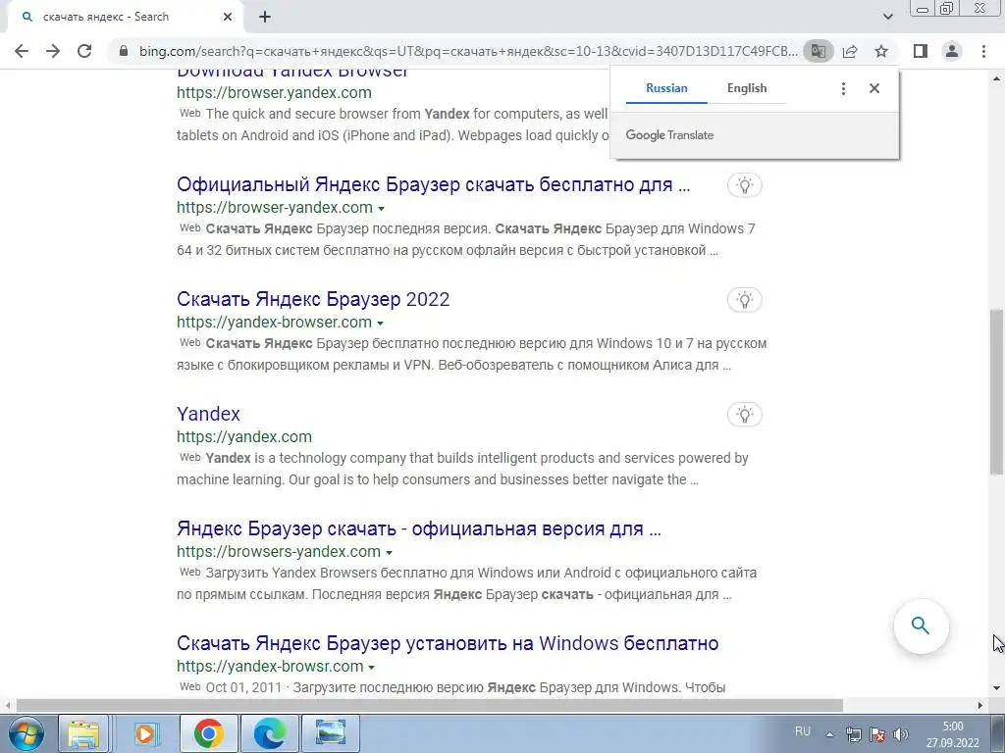Close the 'скачать яндекс - Search' tab
1005x753 pixels.
(228, 18)
